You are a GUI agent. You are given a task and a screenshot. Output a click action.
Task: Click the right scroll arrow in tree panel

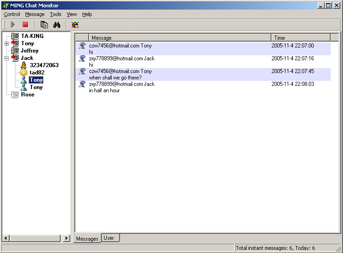66,238
